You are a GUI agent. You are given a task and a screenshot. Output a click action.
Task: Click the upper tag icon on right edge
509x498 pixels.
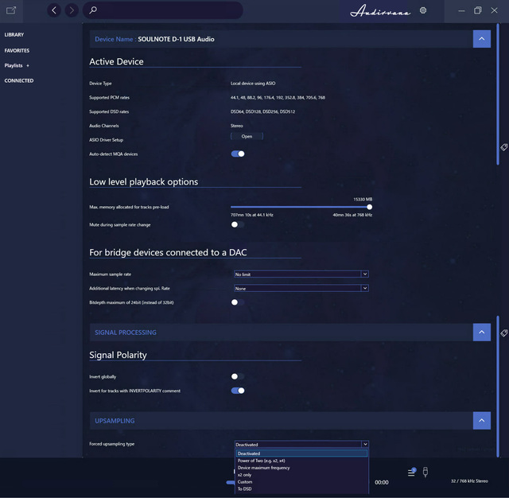[503, 147]
